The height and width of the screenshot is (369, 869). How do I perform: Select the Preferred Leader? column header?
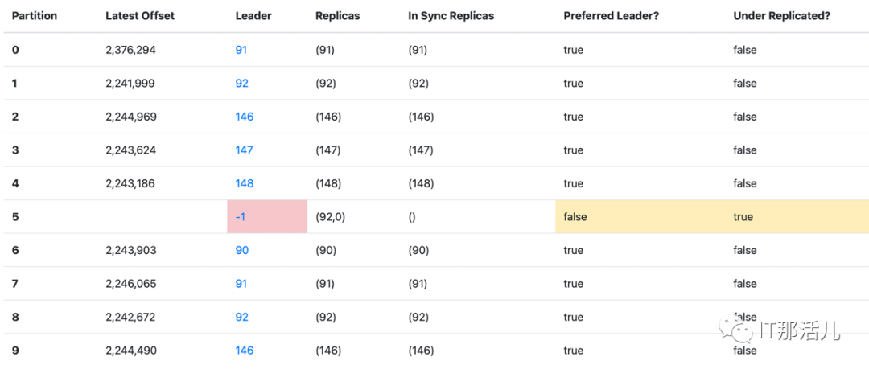coord(612,16)
